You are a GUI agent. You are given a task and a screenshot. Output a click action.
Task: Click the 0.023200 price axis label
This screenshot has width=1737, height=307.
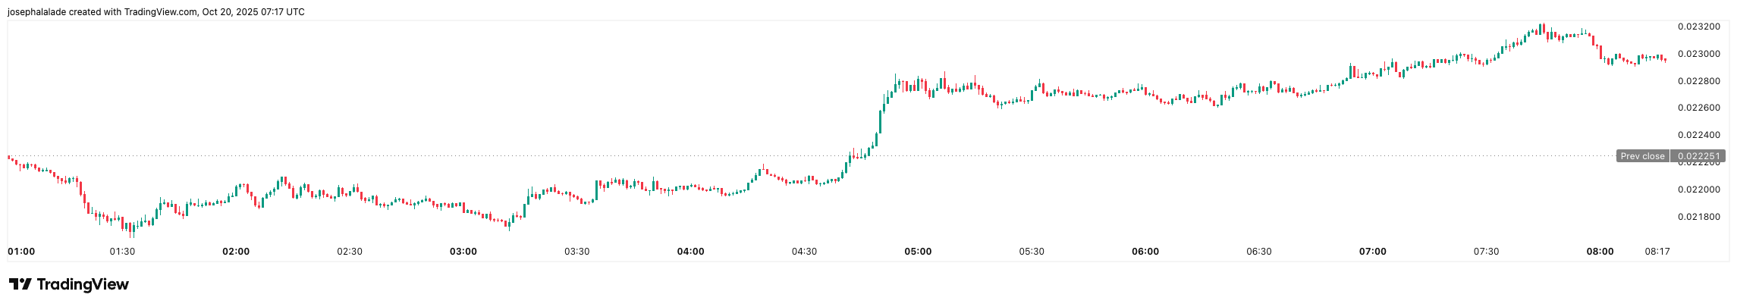(1698, 27)
